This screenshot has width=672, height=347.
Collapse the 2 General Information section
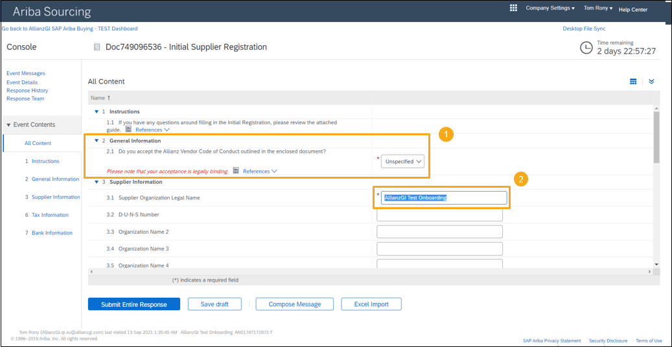97,140
